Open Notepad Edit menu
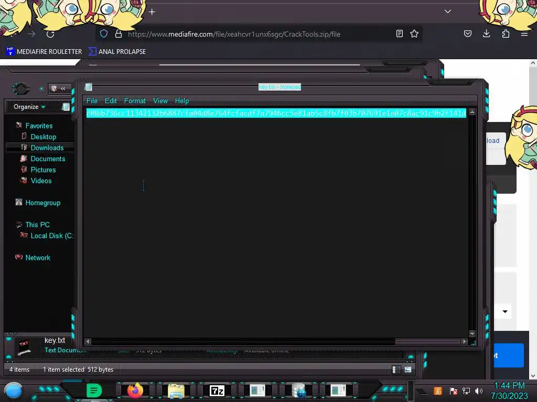This screenshot has height=402, width=537. [x=111, y=101]
